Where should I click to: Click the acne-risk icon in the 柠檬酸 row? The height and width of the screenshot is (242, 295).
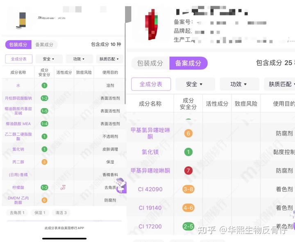click(x=63, y=188)
